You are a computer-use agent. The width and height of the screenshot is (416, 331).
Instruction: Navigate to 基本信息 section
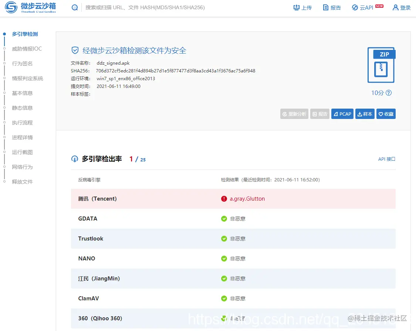click(22, 93)
